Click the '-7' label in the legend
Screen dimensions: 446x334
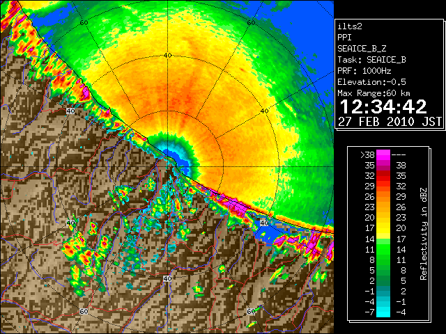369,312
